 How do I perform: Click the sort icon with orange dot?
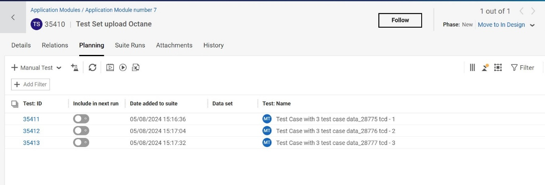pos(485,67)
